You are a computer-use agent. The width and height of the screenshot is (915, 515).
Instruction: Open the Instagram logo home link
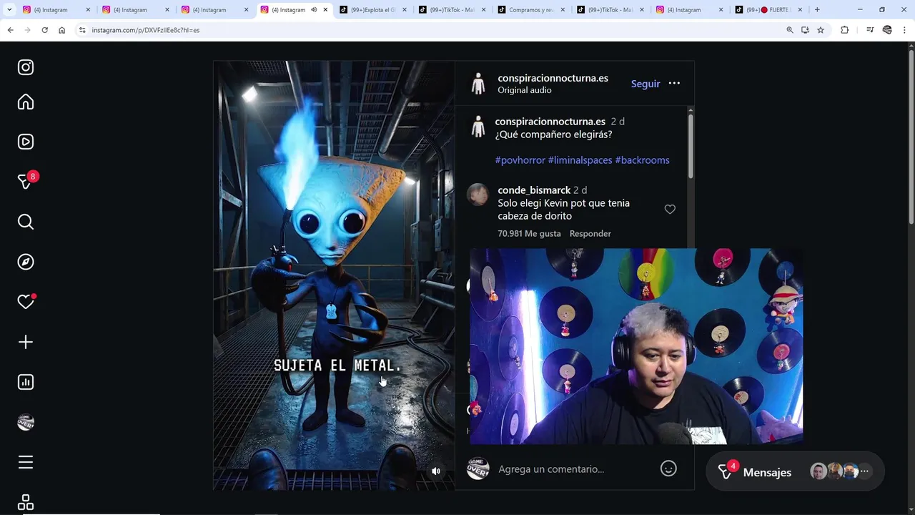tap(26, 67)
